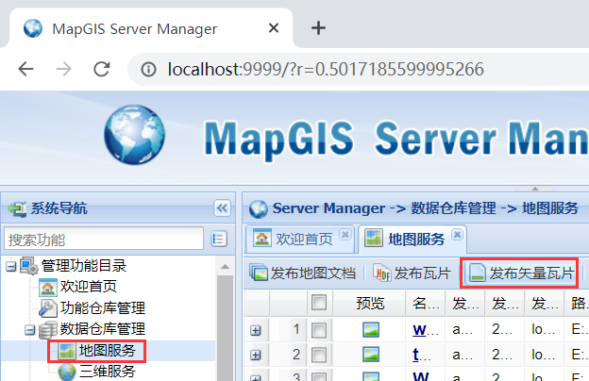589x381 pixels.
Task: Close the 地图服务 tab
Action: (457, 235)
